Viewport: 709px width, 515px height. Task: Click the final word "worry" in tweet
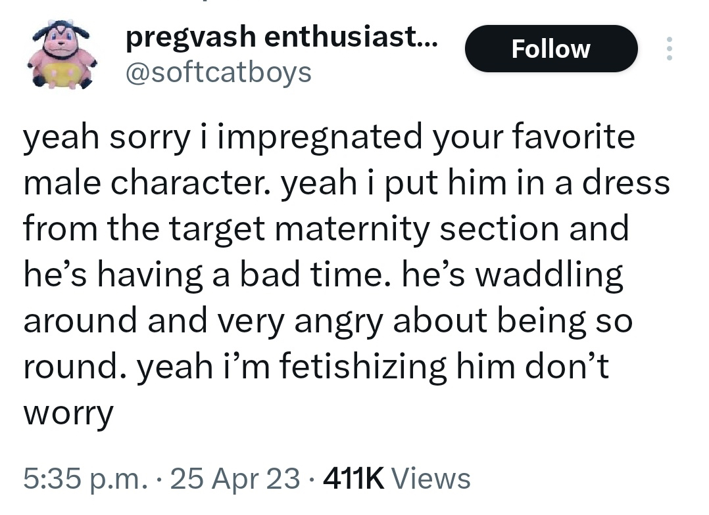[x=68, y=414]
